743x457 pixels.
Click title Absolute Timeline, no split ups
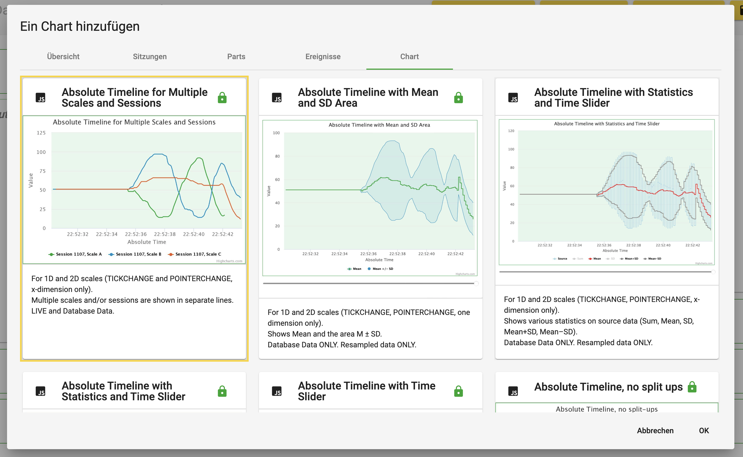608,387
